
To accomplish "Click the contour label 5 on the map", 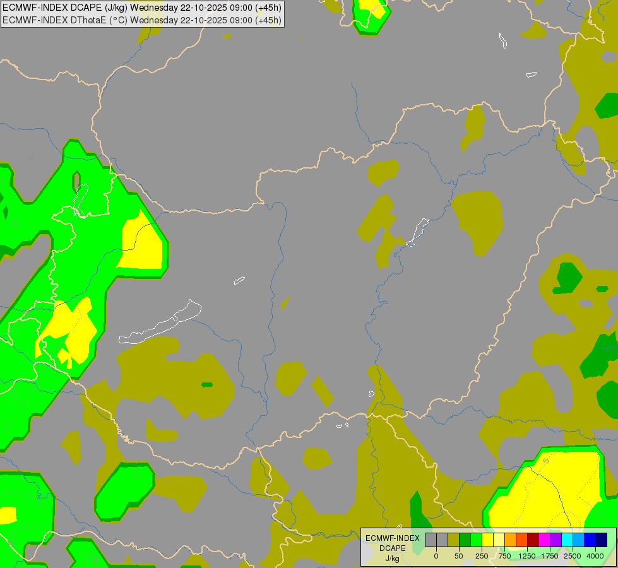I will (545, 460).
